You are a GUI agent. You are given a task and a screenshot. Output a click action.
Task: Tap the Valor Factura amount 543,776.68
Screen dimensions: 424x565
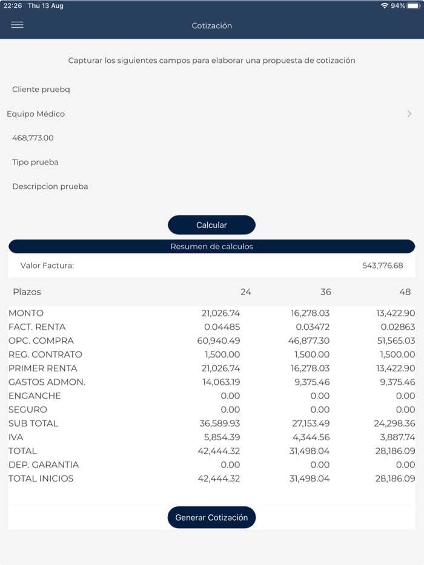(x=382, y=266)
